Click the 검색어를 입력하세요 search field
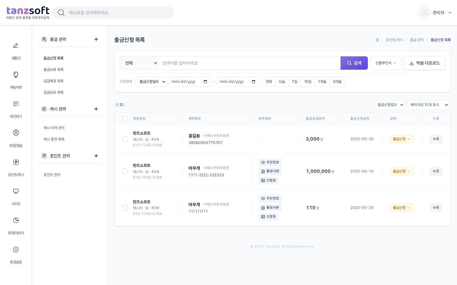The width and height of the screenshot is (457, 285). pyautogui.click(x=249, y=63)
